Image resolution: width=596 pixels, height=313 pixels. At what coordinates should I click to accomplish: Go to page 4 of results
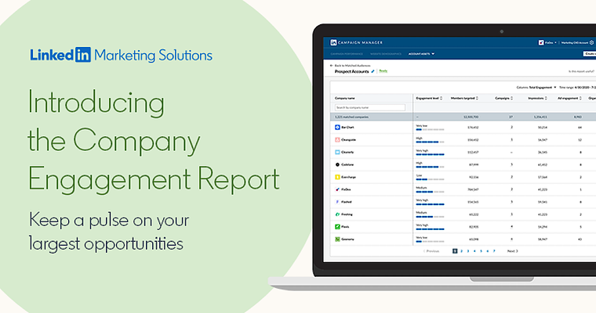click(474, 251)
